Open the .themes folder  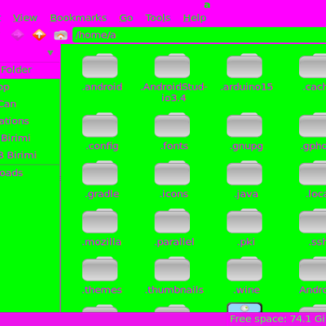click(100, 269)
